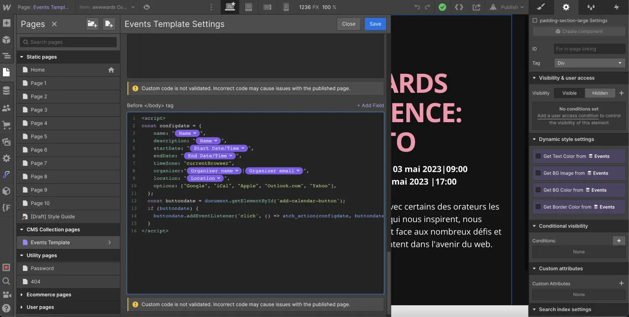
Task: Click the Add Field link
Action: (370, 105)
